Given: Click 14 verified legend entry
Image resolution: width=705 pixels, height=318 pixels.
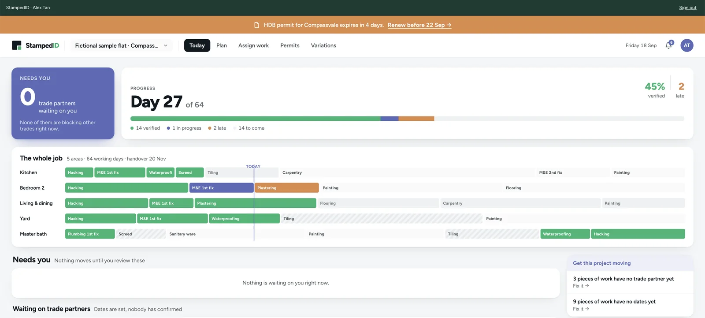Looking at the screenshot, I should tap(145, 128).
